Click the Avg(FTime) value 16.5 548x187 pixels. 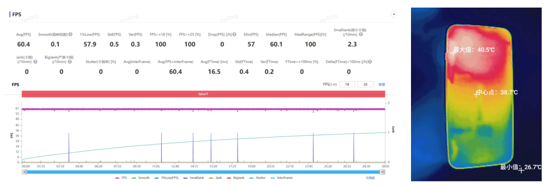click(x=214, y=71)
